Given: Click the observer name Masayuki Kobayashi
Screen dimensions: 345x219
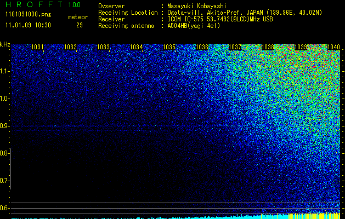Looking at the screenshot, I should click(197, 7).
